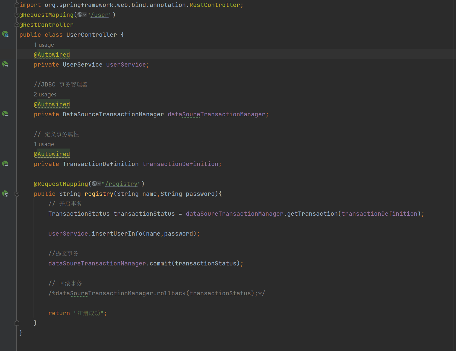Click the TransactionStatus type in local variable
Image resolution: width=456 pixels, height=351 pixels.
click(x=79, y=214)
